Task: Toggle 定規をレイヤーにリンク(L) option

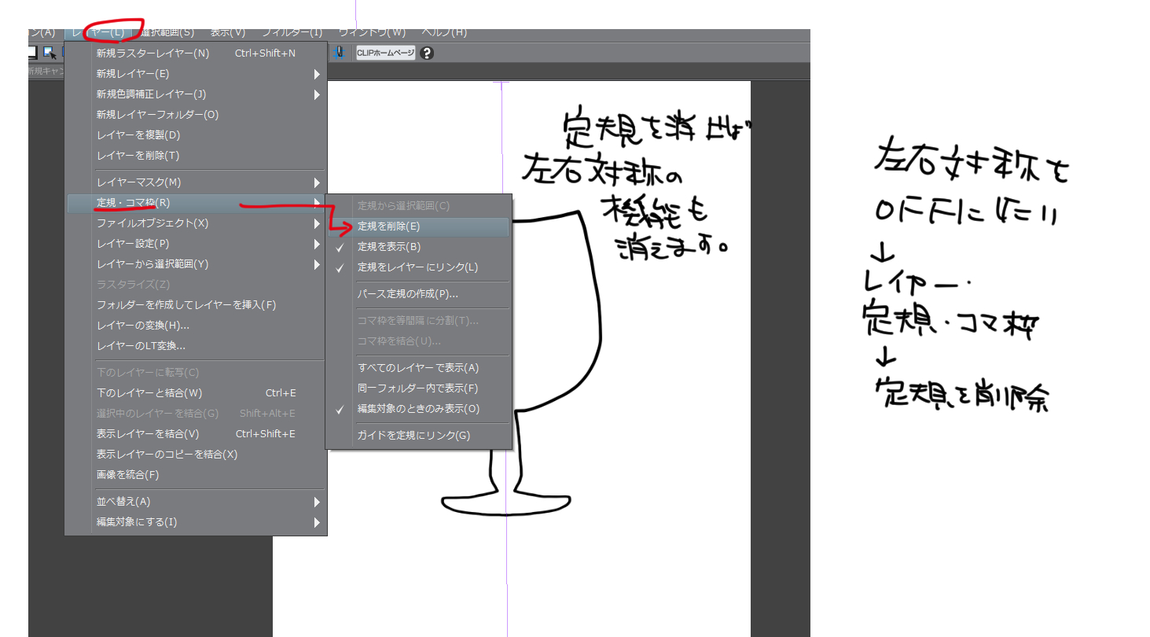Action: (x=417, y=267)
